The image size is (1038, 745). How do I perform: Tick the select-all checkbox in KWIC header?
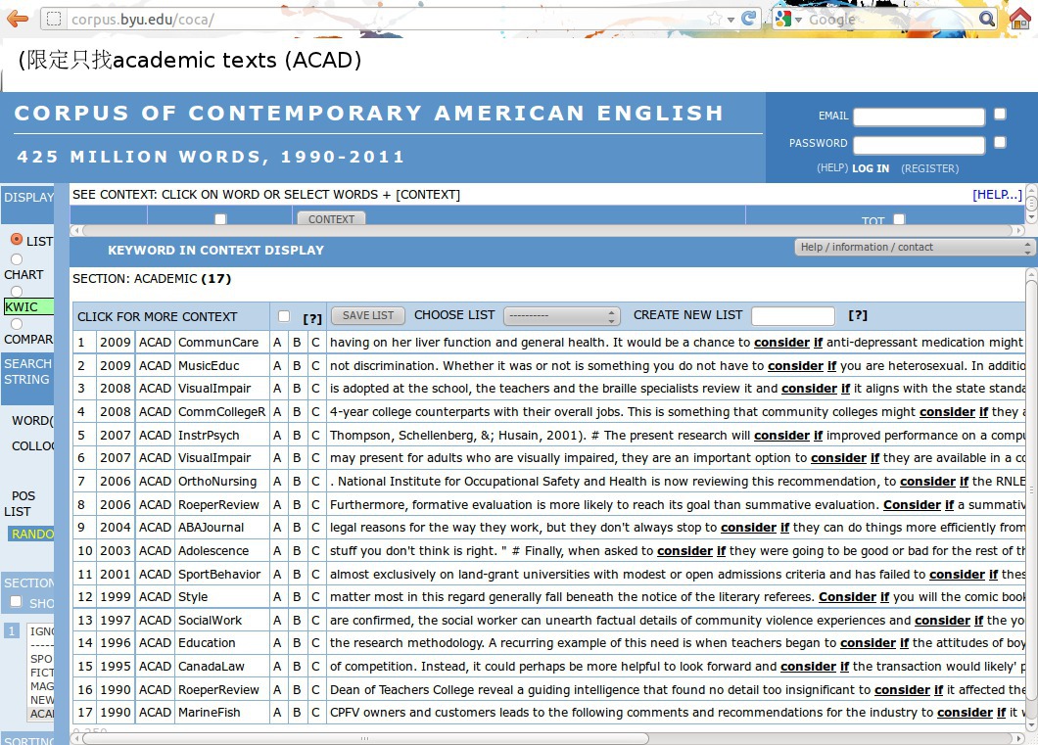tap(284, 316)
